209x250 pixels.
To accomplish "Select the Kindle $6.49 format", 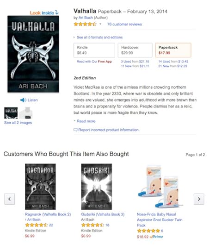I will (94, 50).
